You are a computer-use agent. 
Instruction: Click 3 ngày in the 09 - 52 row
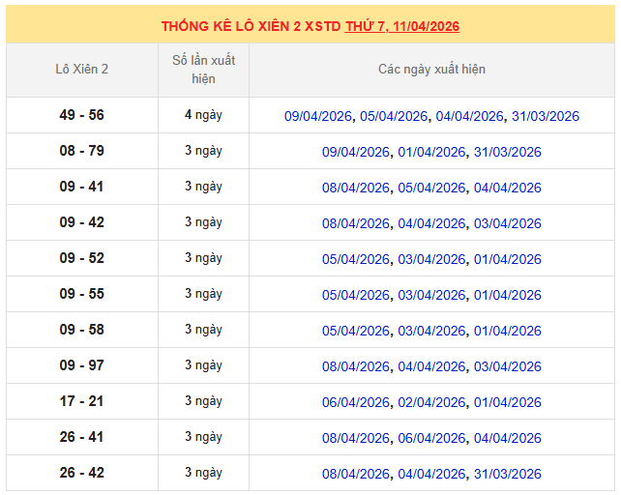(203, 258)
